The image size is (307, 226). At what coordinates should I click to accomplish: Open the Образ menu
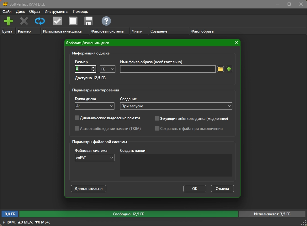pos(34,12)
